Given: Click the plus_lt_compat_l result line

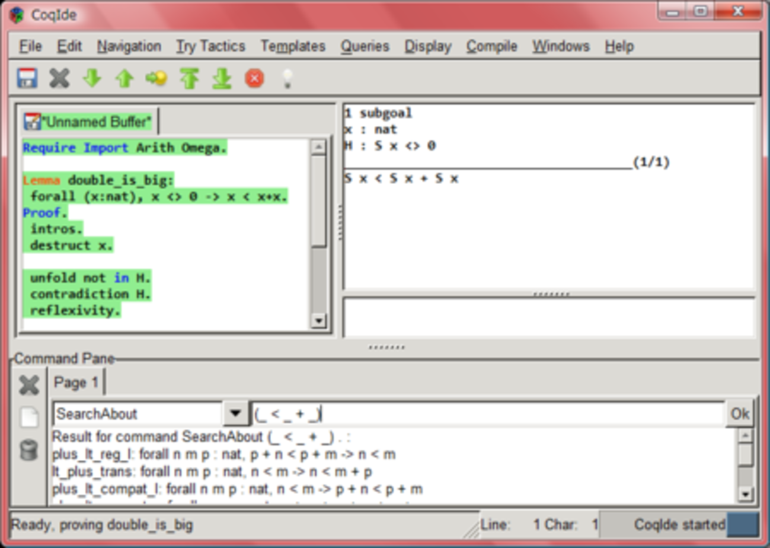Looking at the screenshot, I should 237,489.
